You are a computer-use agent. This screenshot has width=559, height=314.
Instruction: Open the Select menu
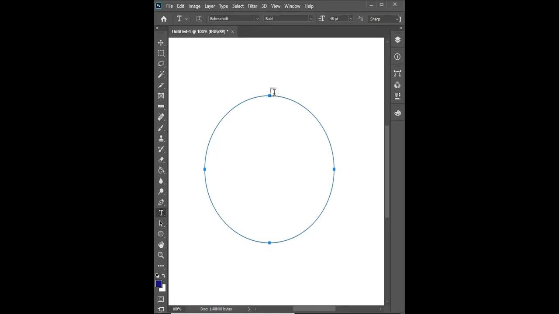pos(238,6)
